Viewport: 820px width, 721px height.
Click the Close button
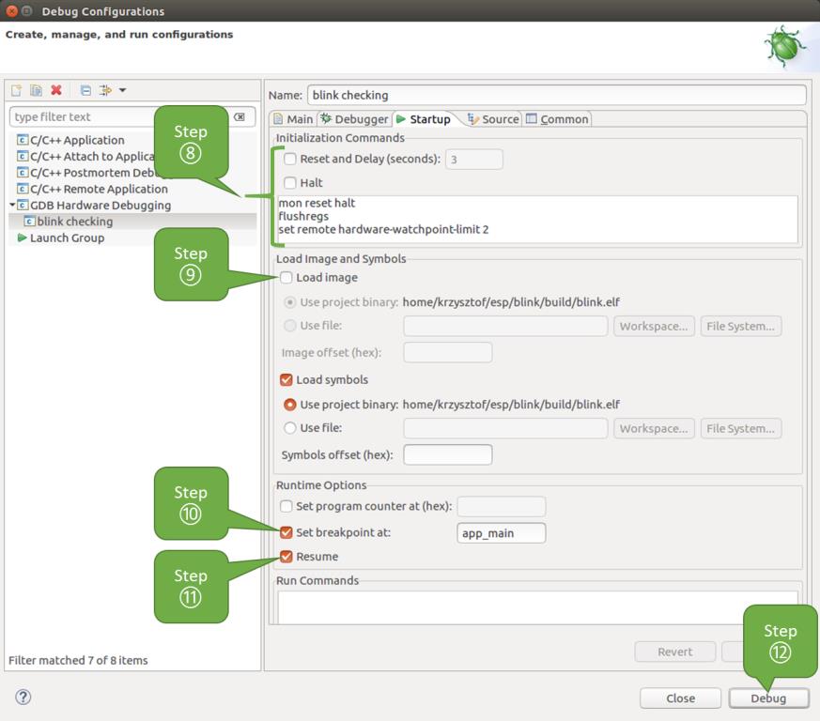(680, 698)
